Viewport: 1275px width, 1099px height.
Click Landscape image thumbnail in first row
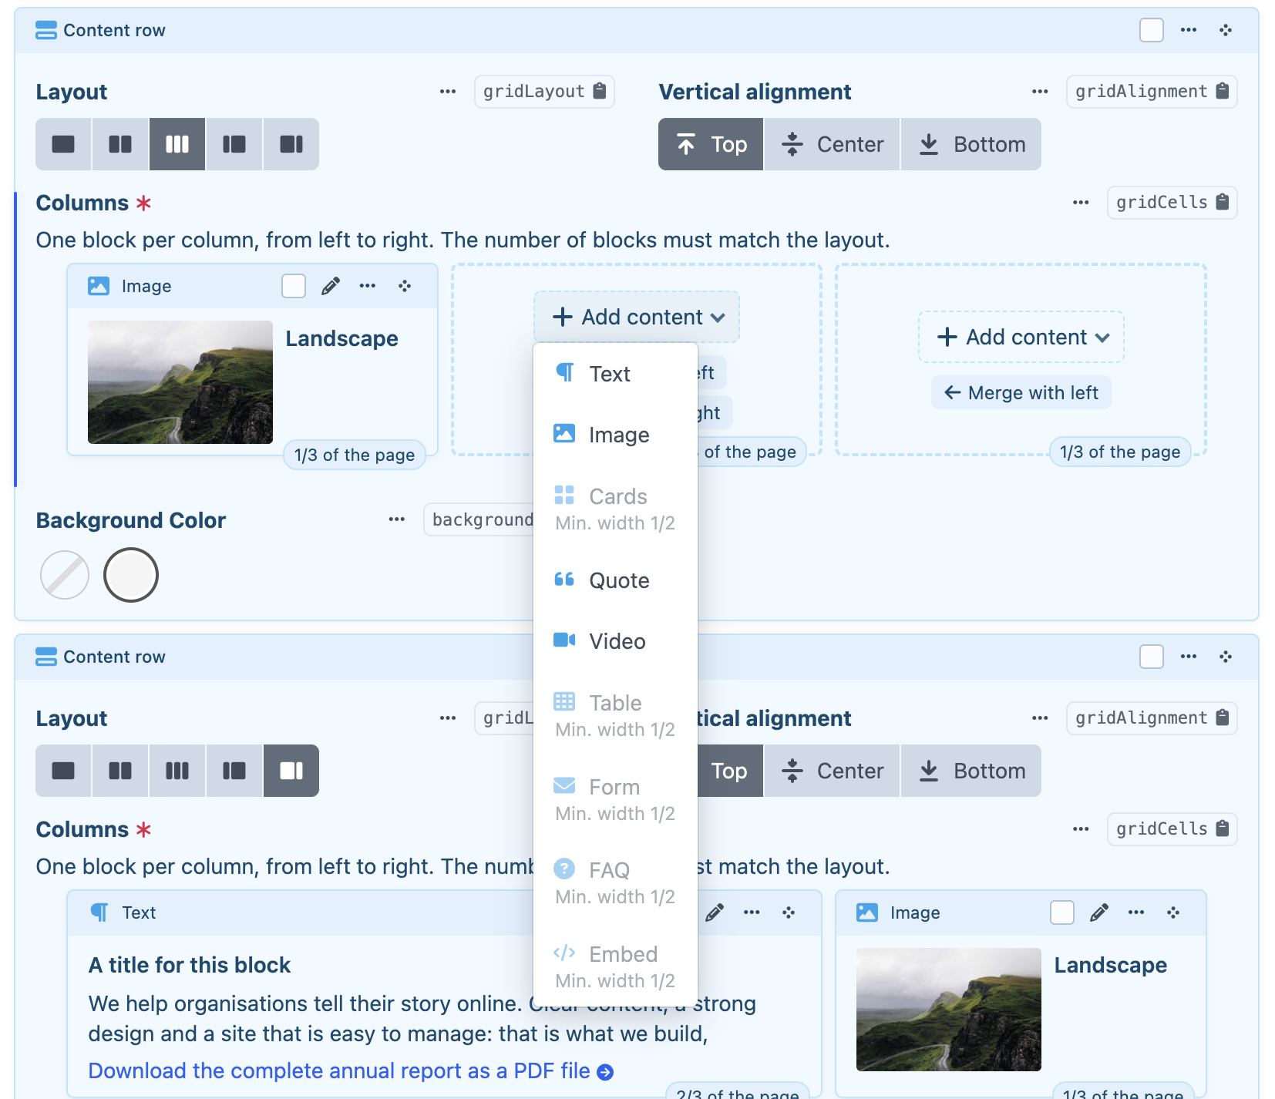[180, 382]
